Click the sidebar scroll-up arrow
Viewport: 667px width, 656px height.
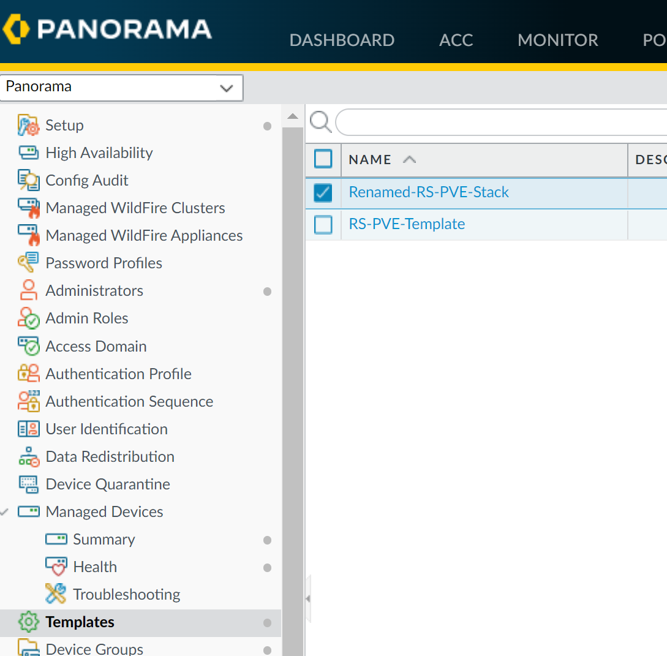[293, 116]
